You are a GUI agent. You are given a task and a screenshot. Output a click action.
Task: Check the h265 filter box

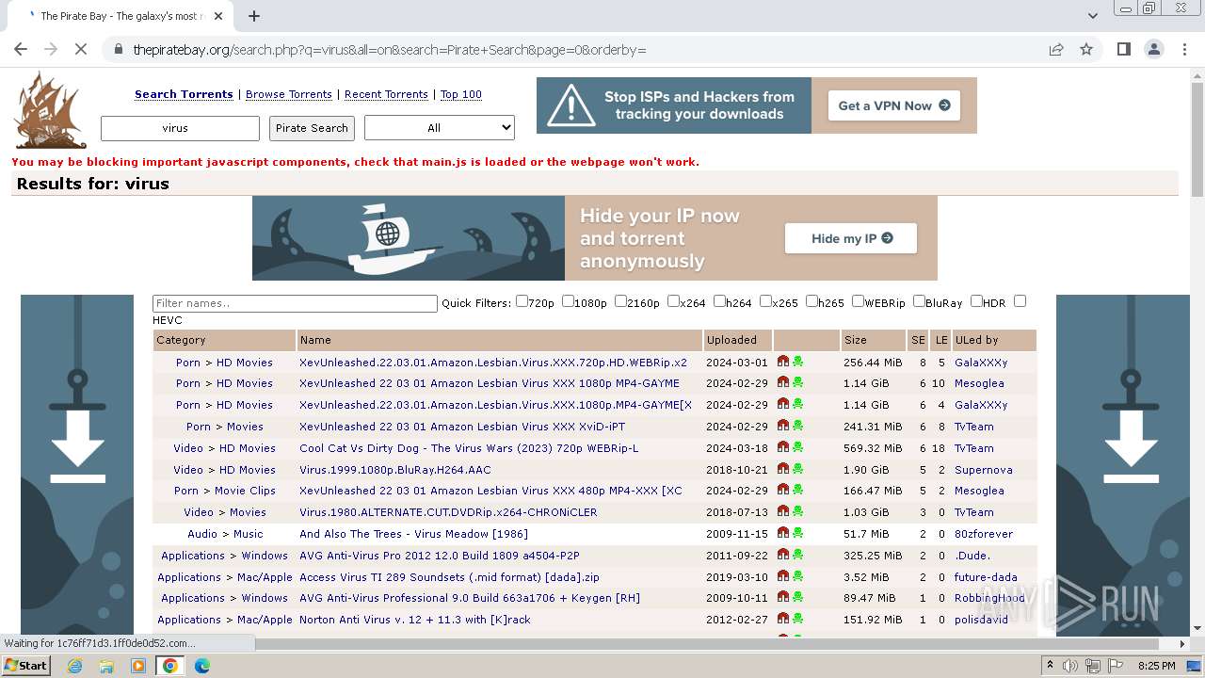[811, 301]
